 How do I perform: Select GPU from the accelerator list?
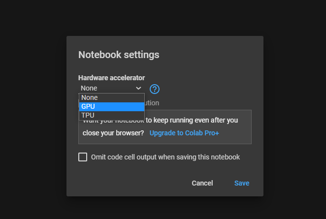(112, 106)
